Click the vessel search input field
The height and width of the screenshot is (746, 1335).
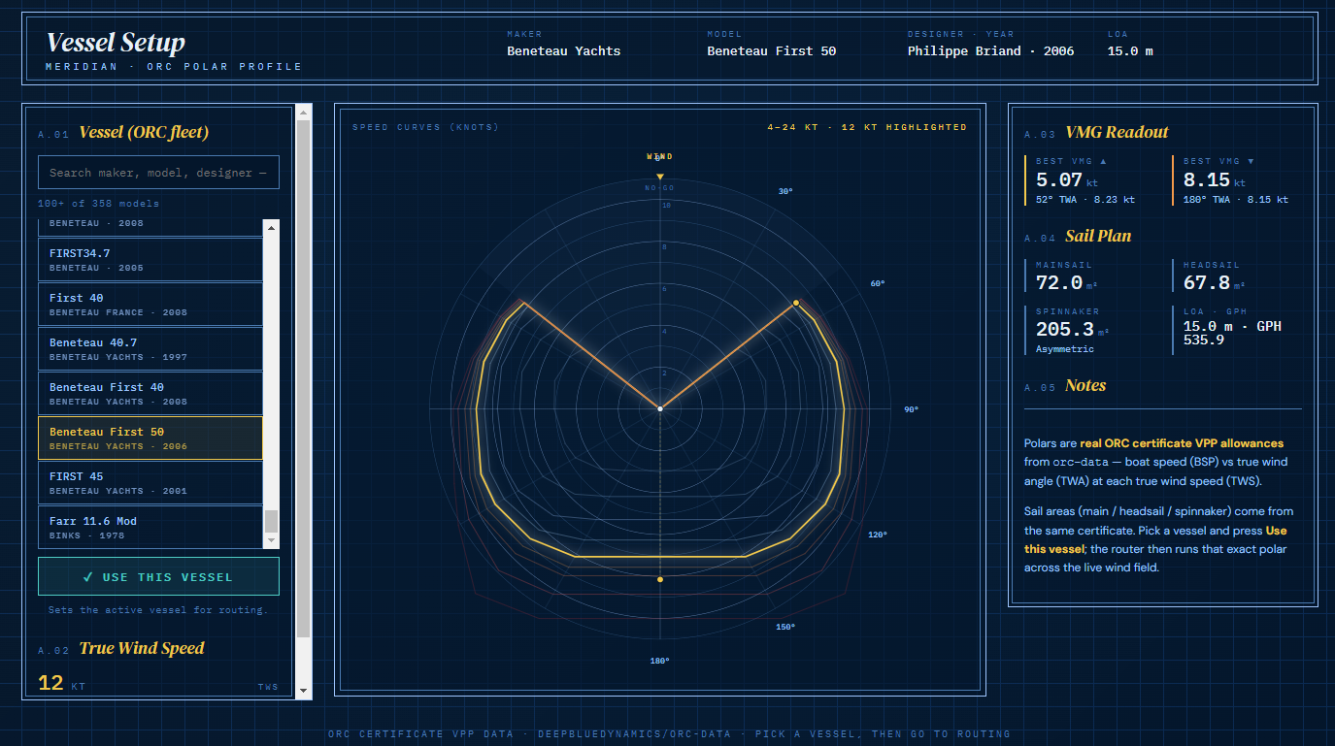click(x=158, y=172)
